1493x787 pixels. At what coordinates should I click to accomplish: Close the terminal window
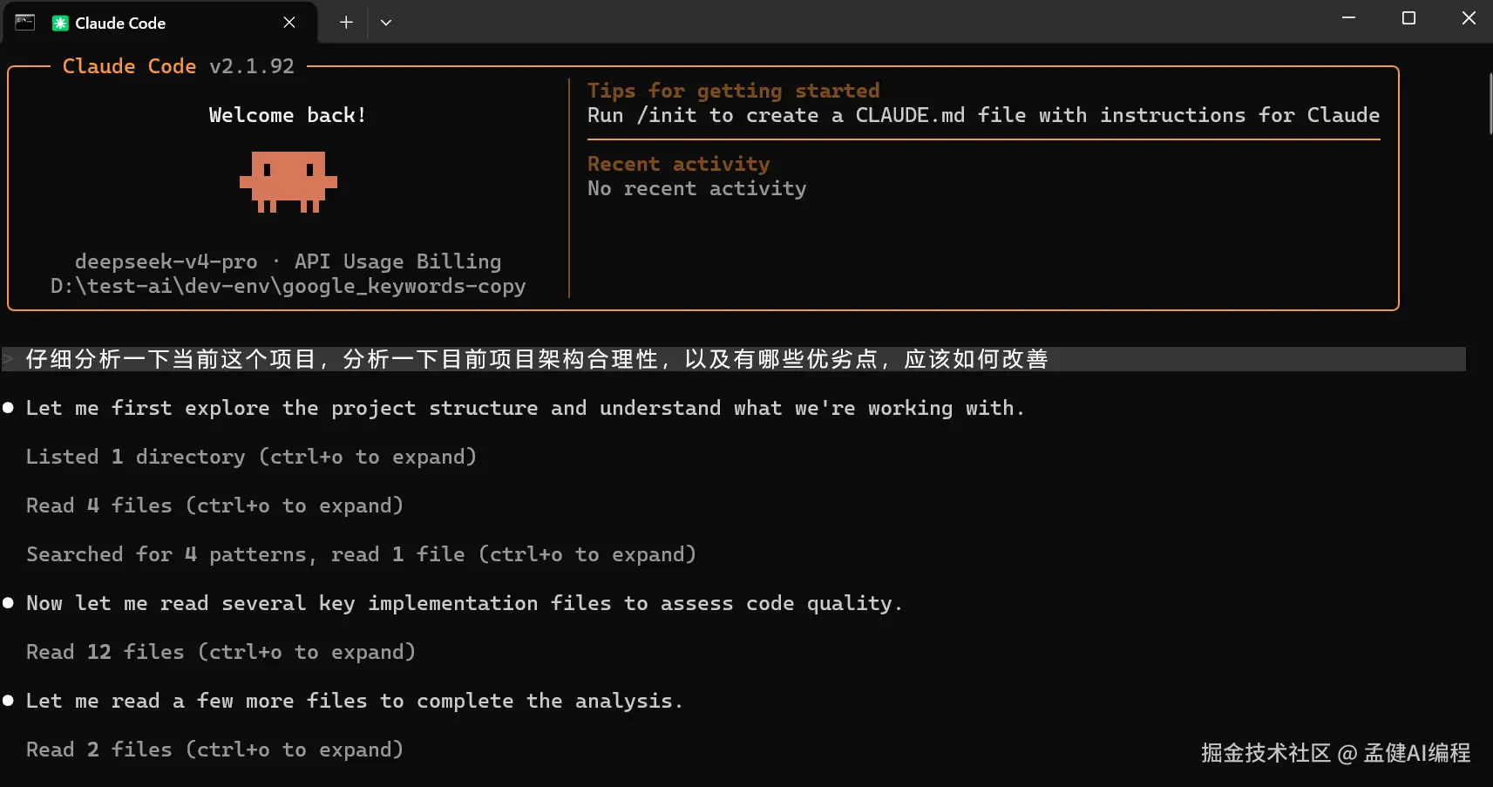click(x=1469, y=17)
